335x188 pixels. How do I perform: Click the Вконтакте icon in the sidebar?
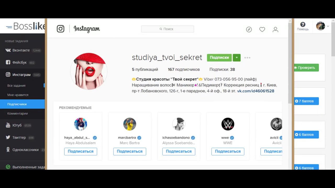(8, 50)
